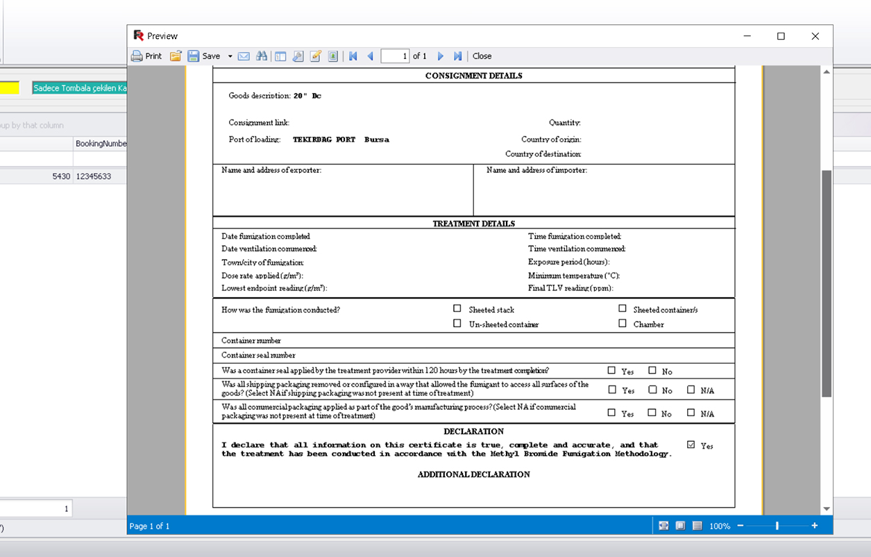The height and width of the screenshot is (557, 871).
Task: Toggle thumbnails view icon in toolbar
Action: pyautogui.click(x=333, y=56)
